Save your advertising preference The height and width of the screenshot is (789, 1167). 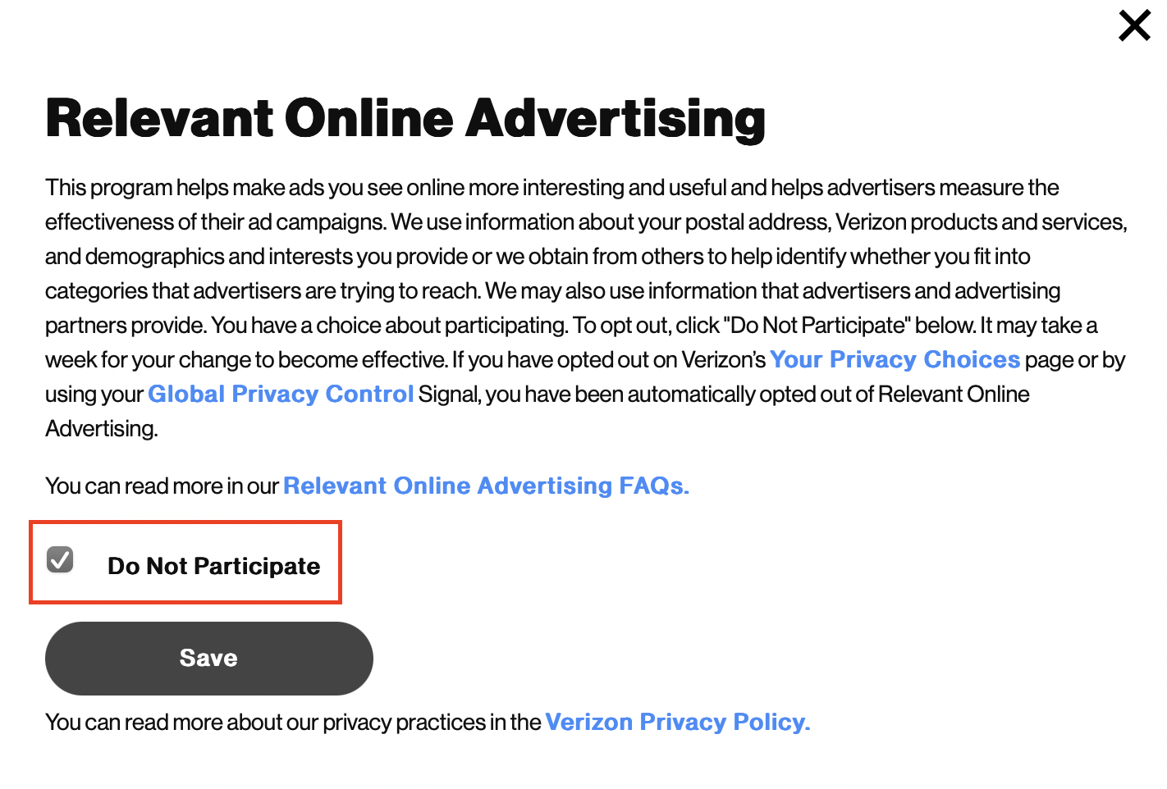pyautogui.click(x=208, y=658)
